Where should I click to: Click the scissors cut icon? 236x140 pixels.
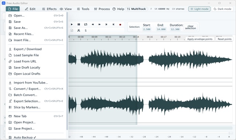coord(79,31)
